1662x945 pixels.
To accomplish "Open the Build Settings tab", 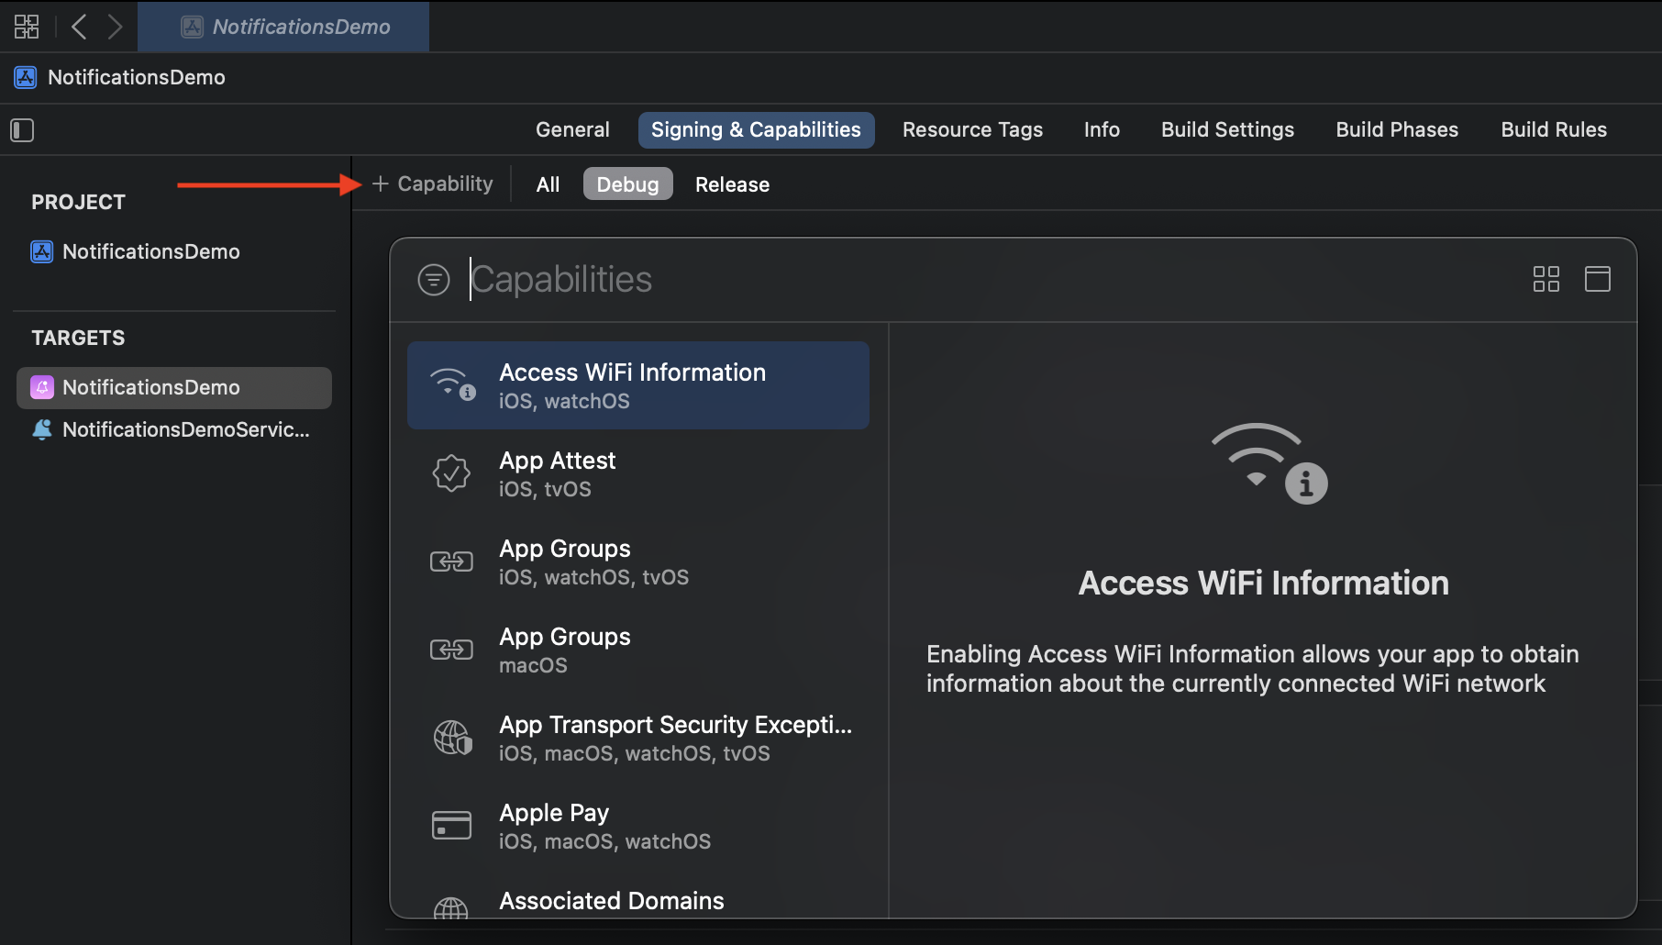I will click(x=1227, y=130).
